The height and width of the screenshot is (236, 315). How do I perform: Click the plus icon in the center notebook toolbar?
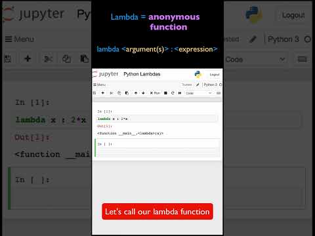pos(102,93)
